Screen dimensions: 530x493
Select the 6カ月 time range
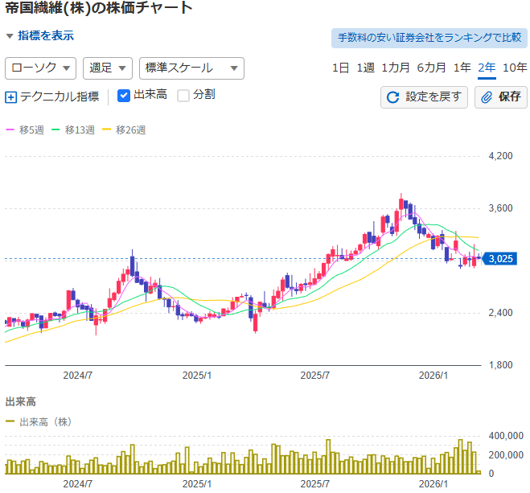pyautogui.click(x=431, y=68)
